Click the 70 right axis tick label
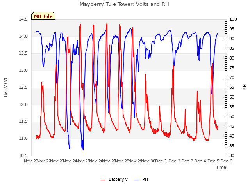 pos(232,78)
